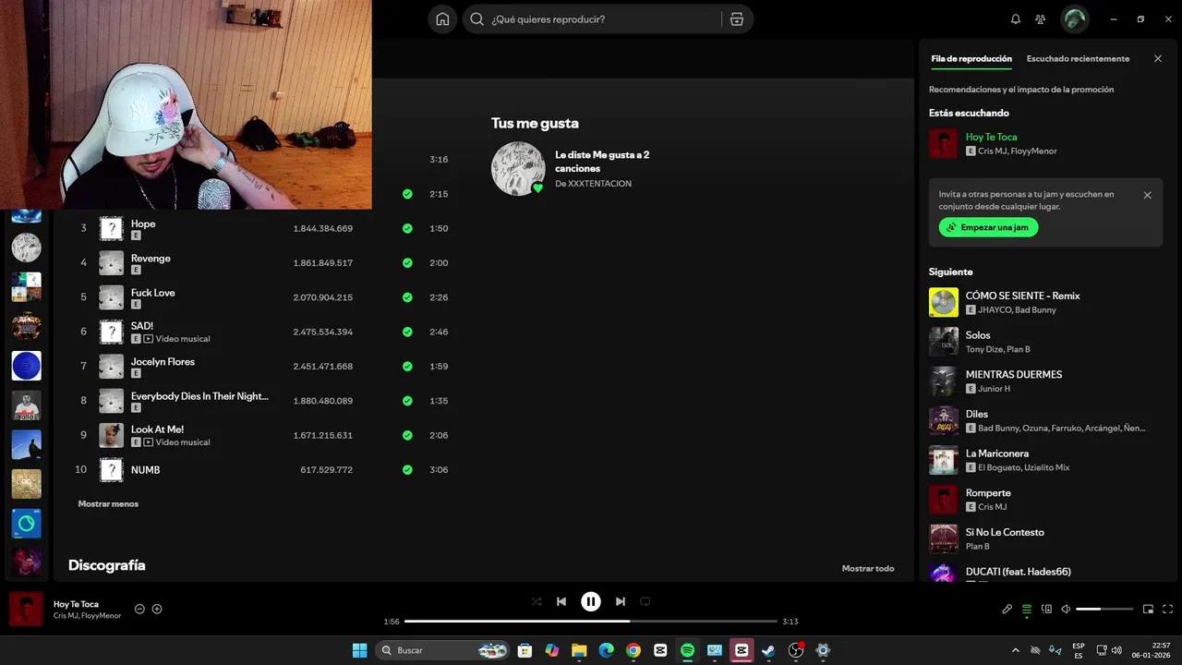Screen dimensions: 1182x665
Task: Click the Hope track album cover
Action: click(x=111, y=228)
